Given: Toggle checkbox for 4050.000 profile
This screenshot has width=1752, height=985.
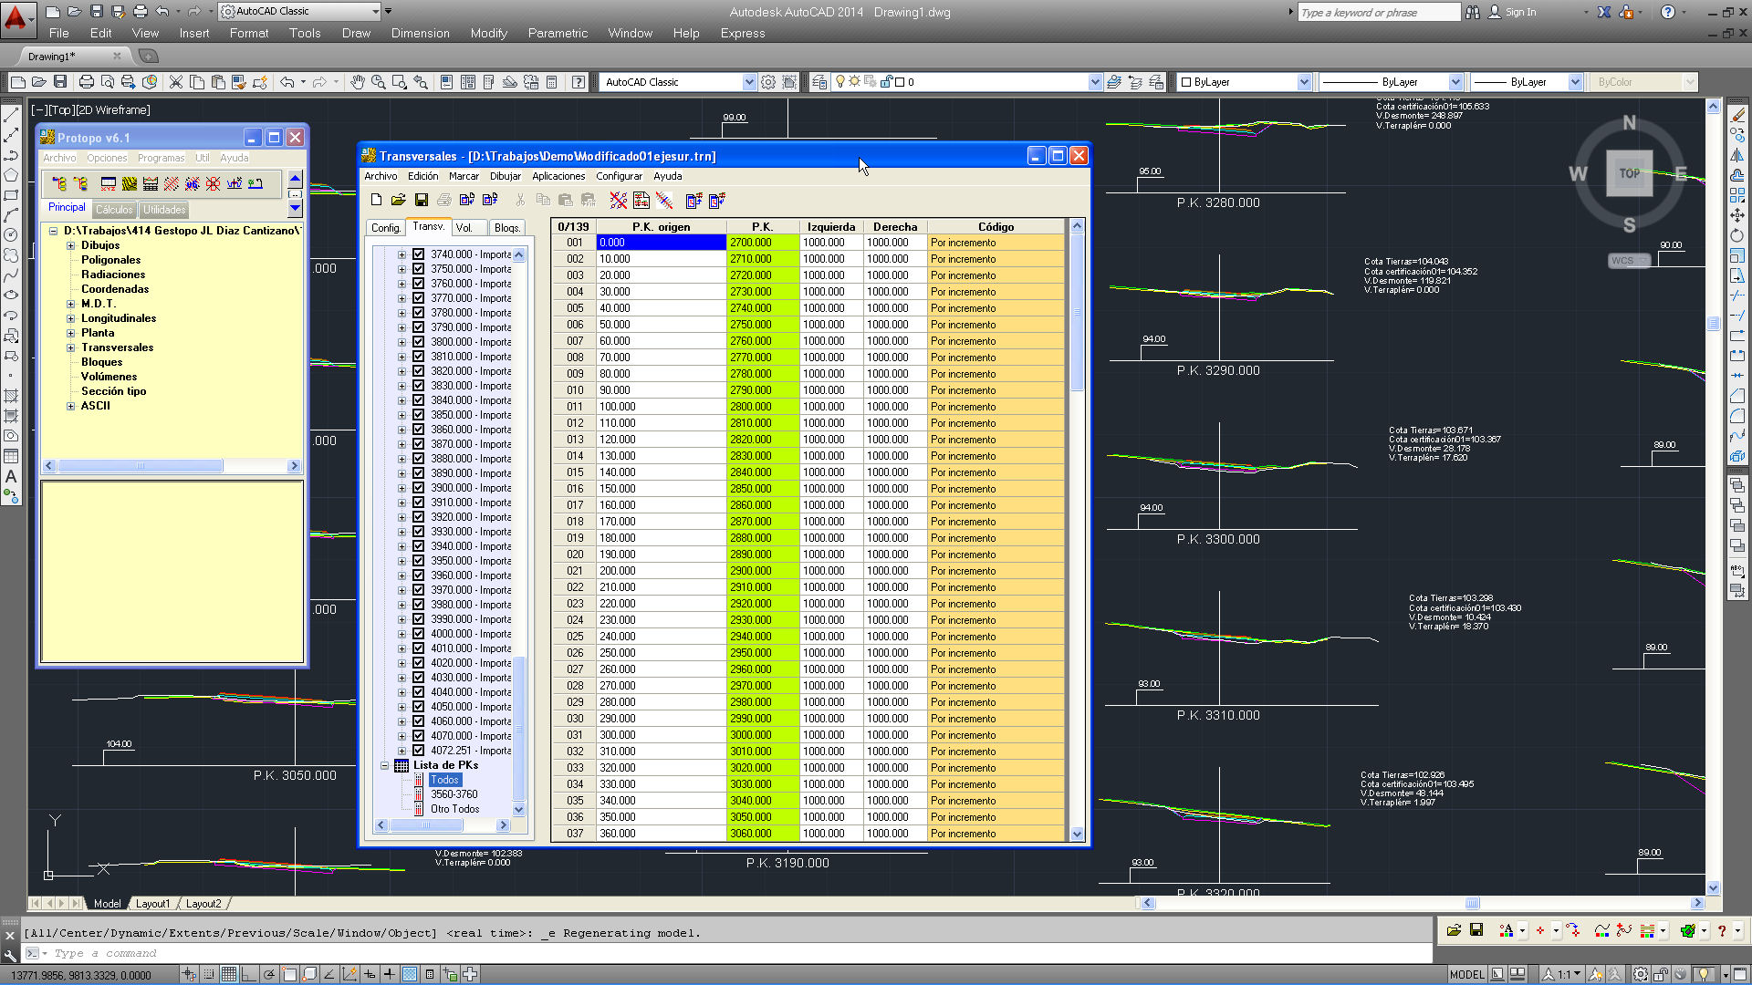Looking at the screenshot, I should pos(418,707).
